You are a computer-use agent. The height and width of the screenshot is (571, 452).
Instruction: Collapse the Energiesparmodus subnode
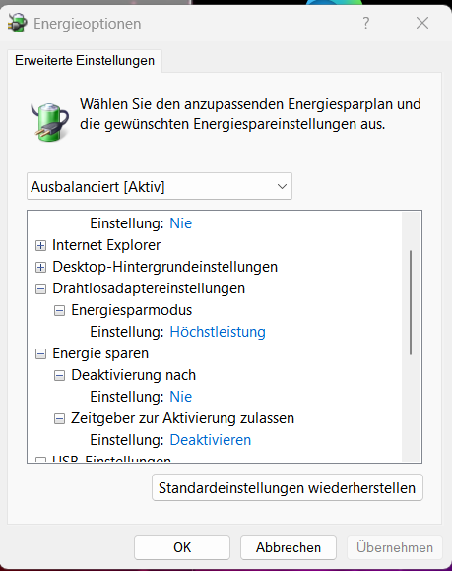pyautogui.click(x=59, y=311)
